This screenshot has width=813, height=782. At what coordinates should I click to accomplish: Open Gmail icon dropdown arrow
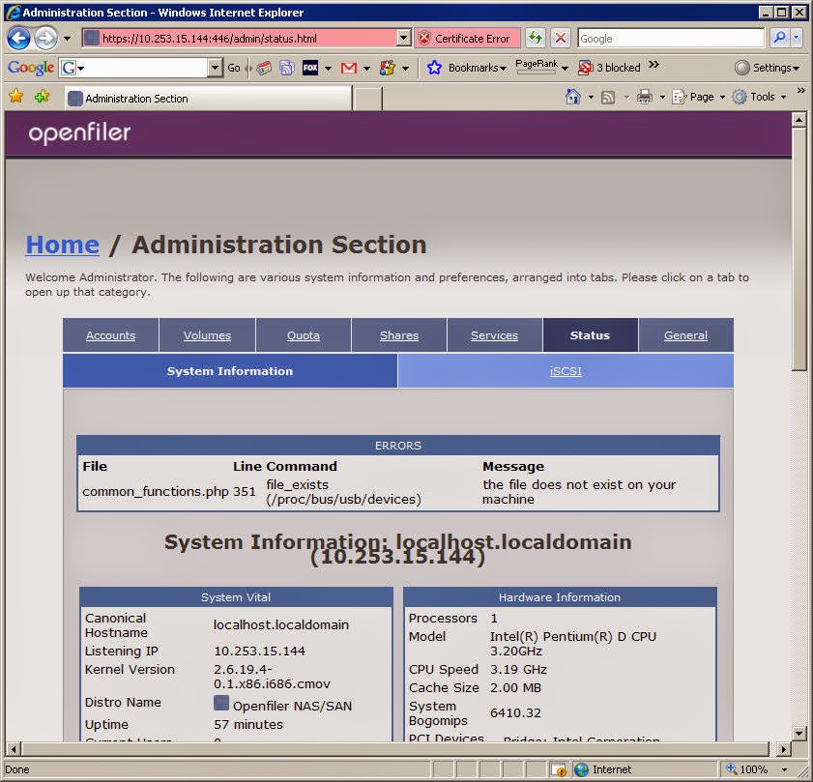(x=366, y=68)
